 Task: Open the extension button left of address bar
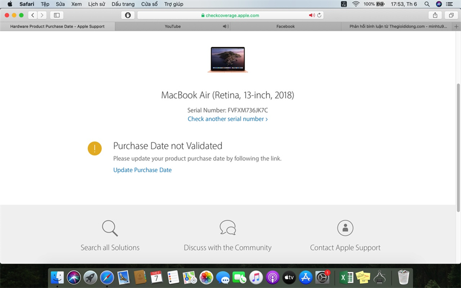tap(128, 15)
